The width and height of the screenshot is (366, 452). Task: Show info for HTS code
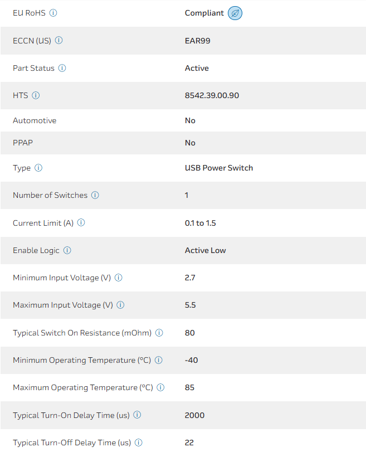pyautogui.click(x=36, y=95)
